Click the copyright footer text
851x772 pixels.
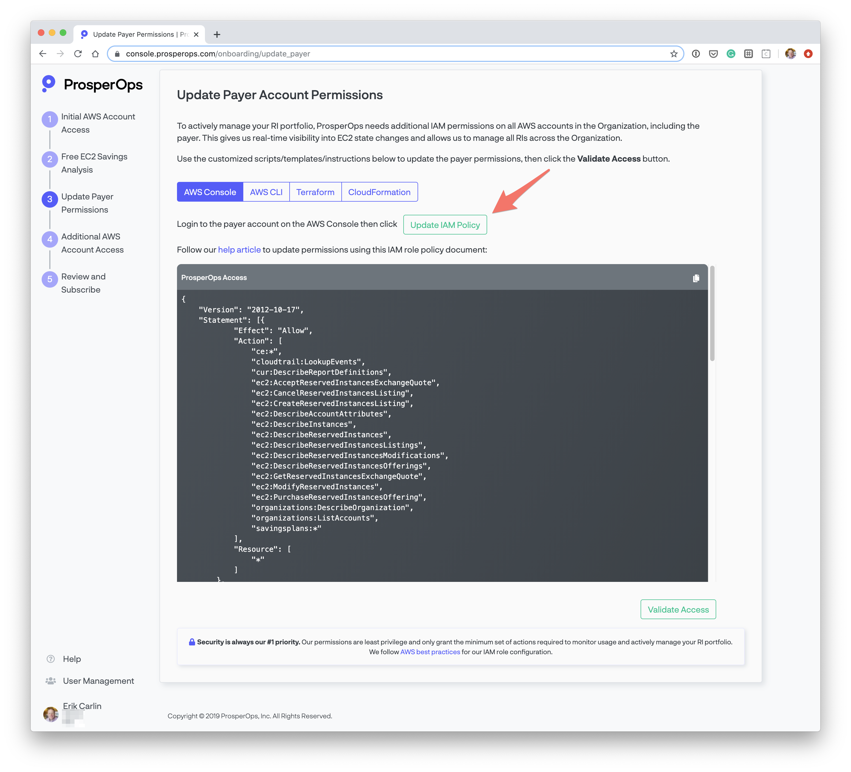pyautogui.click(x=250, y=716)
